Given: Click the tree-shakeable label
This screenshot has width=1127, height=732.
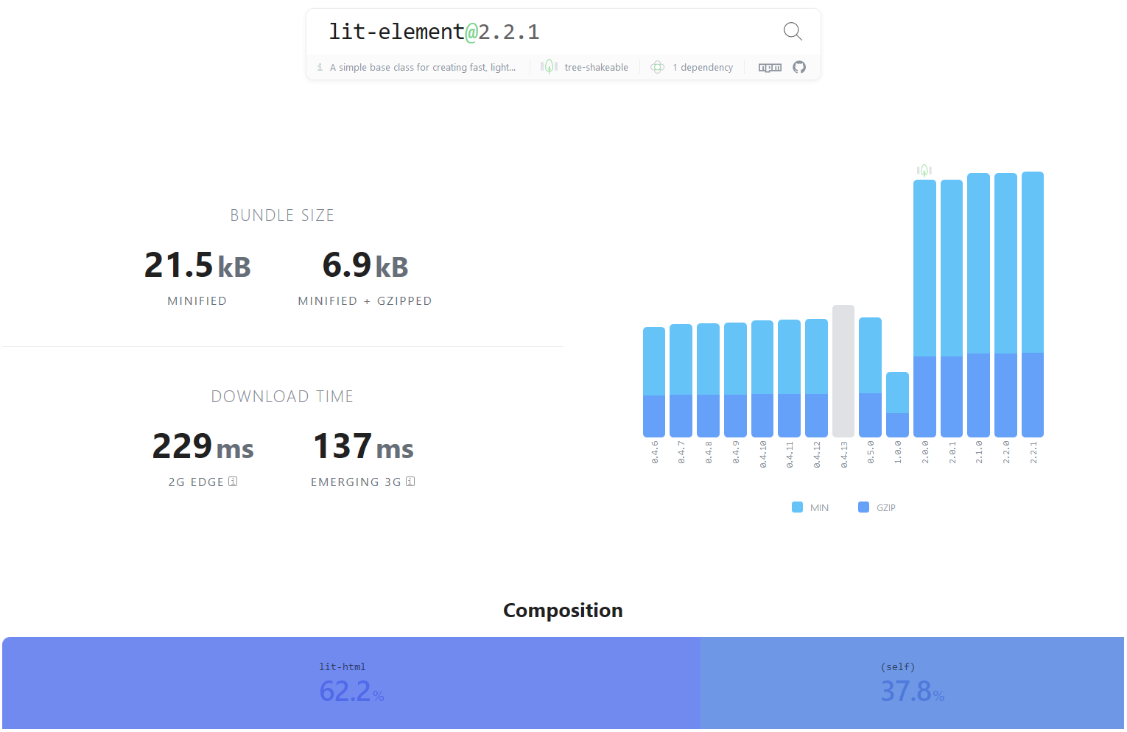Looking at the screenshot, I should [x=596, y=67].
